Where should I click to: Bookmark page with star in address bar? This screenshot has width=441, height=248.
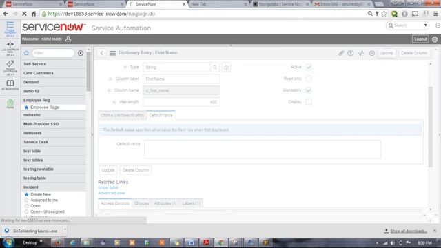pyautogui.click(x=384, y=14)
